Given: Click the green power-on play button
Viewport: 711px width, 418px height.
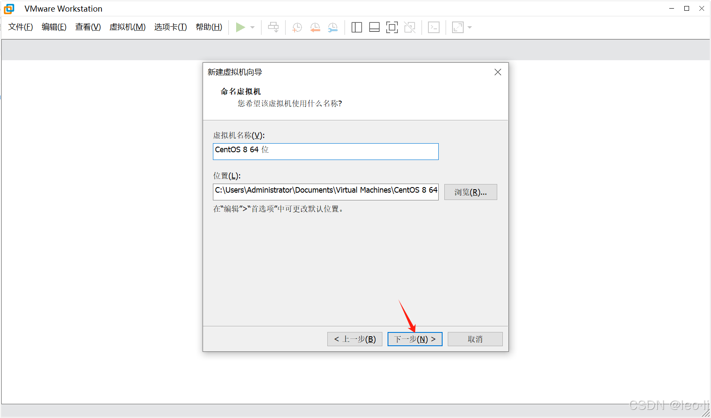Looking at the screenshot, I should (240, 28).
